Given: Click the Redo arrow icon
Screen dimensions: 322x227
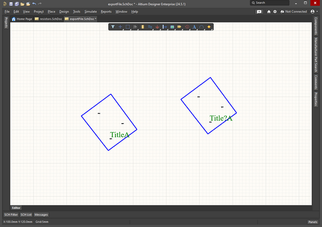Looking at the screenshot, I should tap(40, 4).
